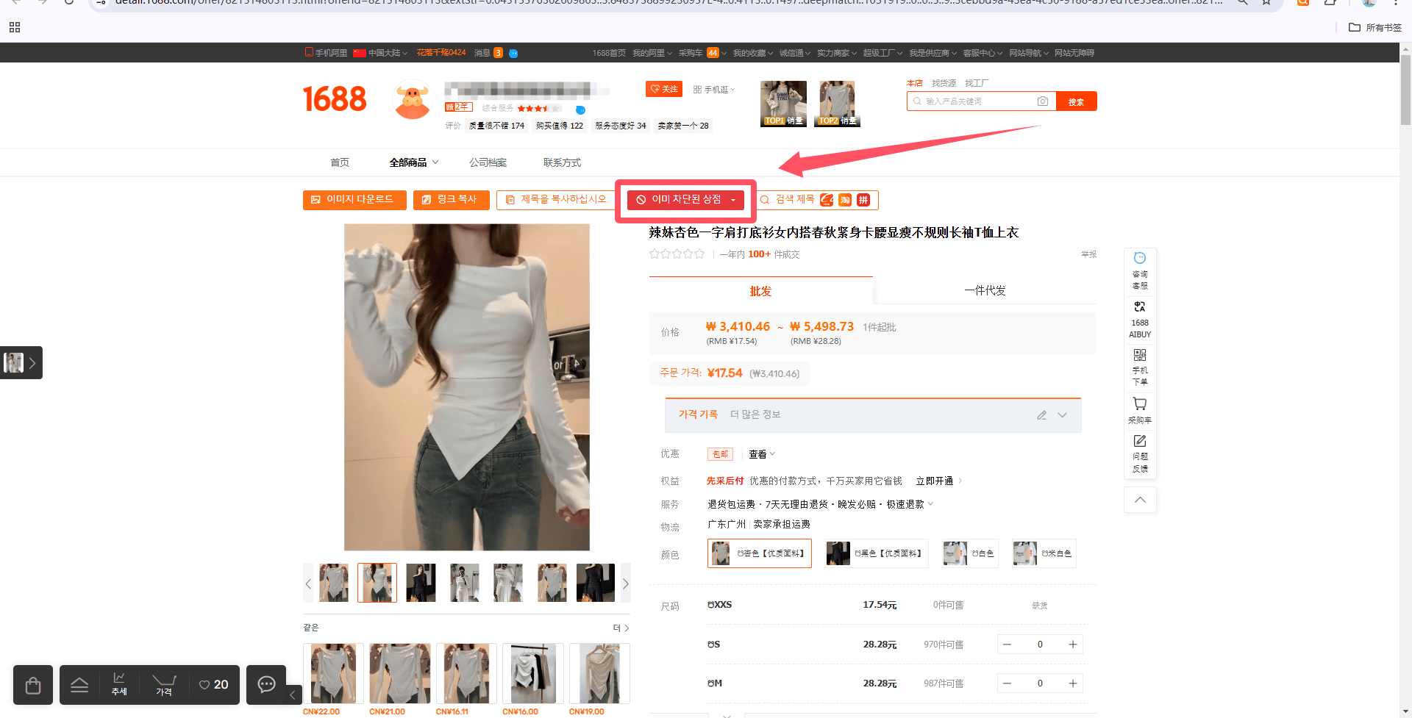Open 中国大陆 region dropdown
This screenshot has height=718, width=1412.
coord(380,53)
